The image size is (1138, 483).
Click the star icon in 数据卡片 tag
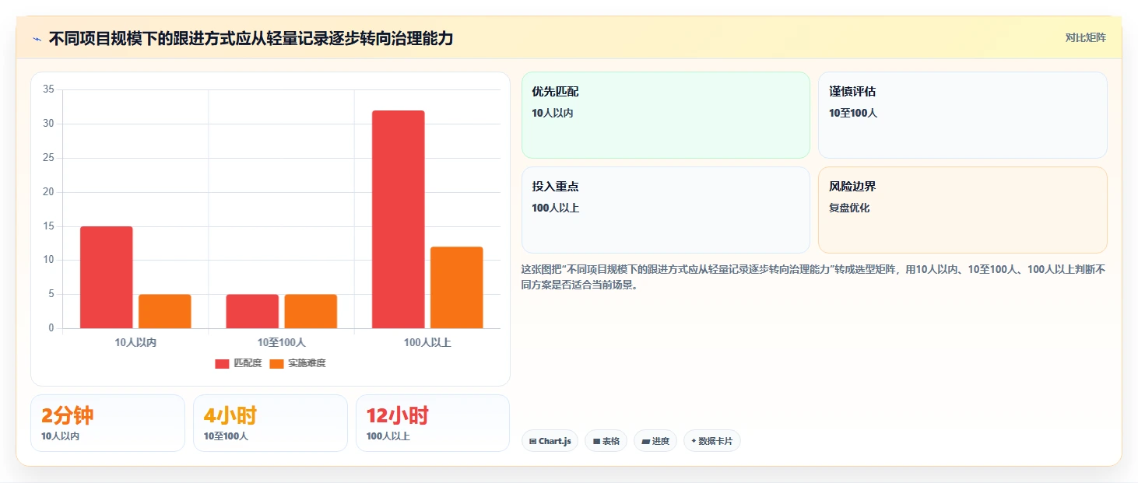[694, 441]
